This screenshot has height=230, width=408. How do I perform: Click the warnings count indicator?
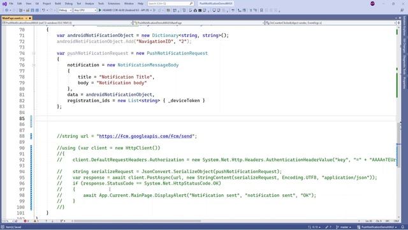pyautogui.click(x=36, y=221)
